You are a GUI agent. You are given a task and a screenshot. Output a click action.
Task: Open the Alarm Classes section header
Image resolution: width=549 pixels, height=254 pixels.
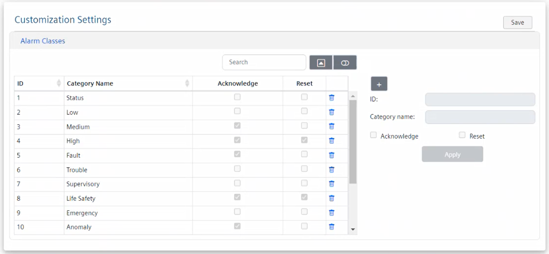pyautogui.click(x=43, y=41)
